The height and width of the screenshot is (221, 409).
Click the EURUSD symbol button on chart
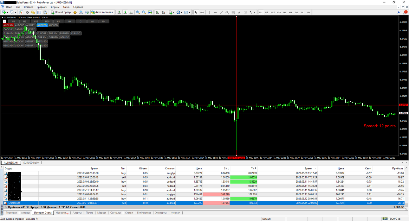[75, 33]
